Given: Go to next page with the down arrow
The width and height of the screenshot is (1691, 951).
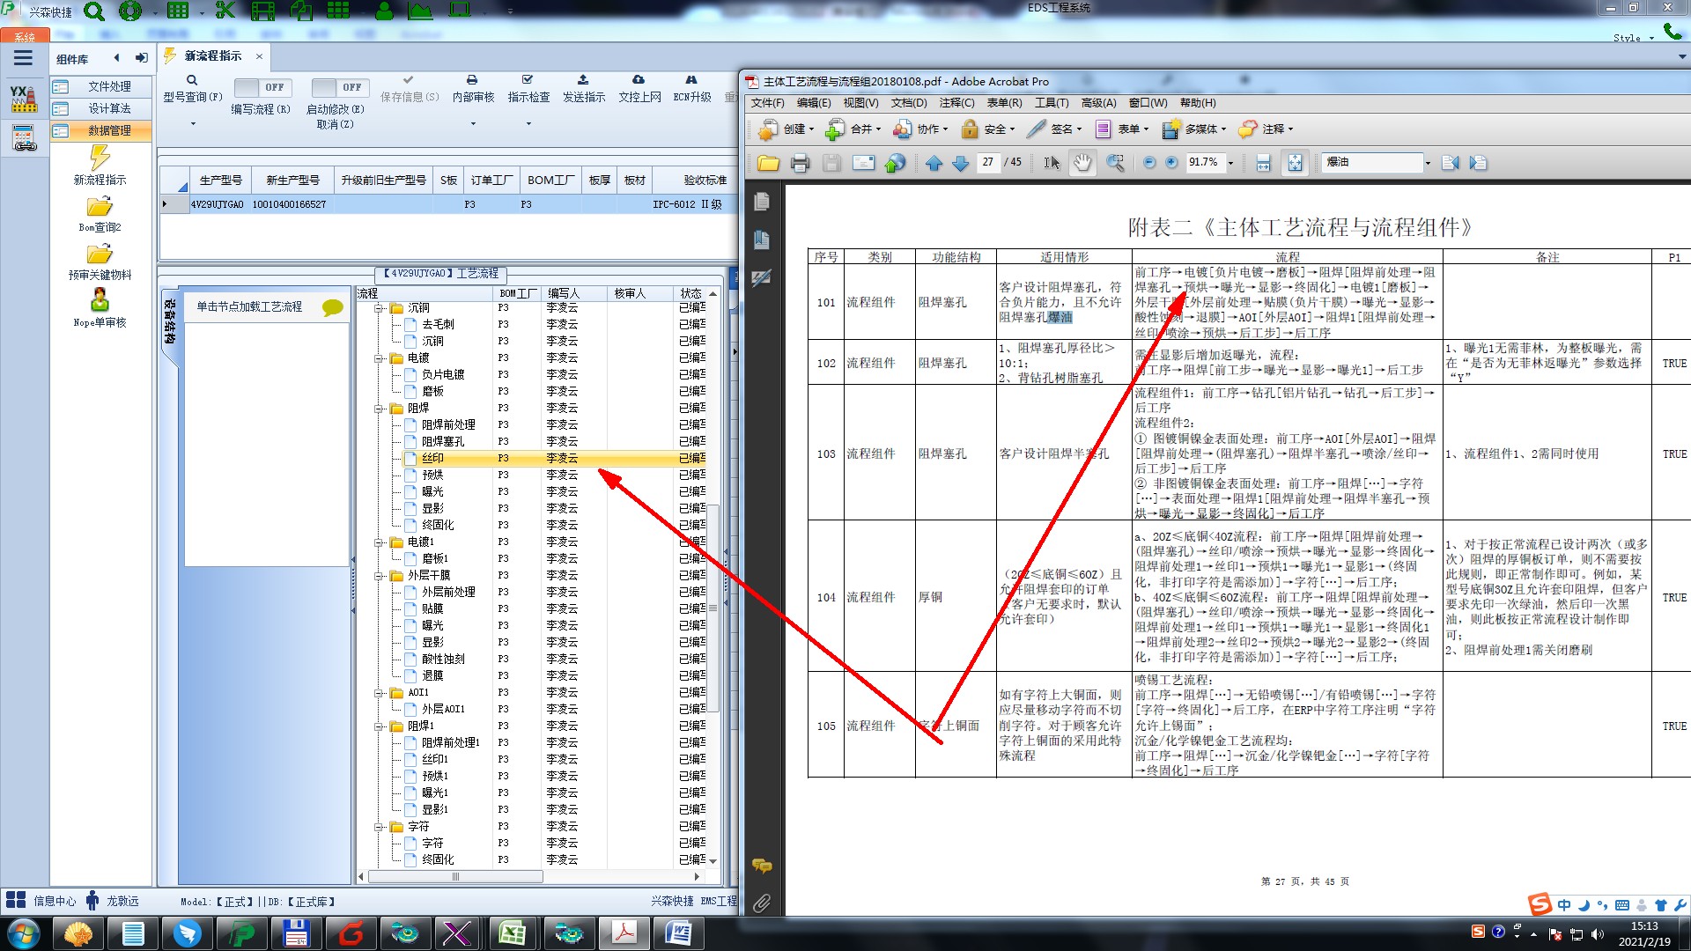Looking at the screenshot, I should 961,163.
